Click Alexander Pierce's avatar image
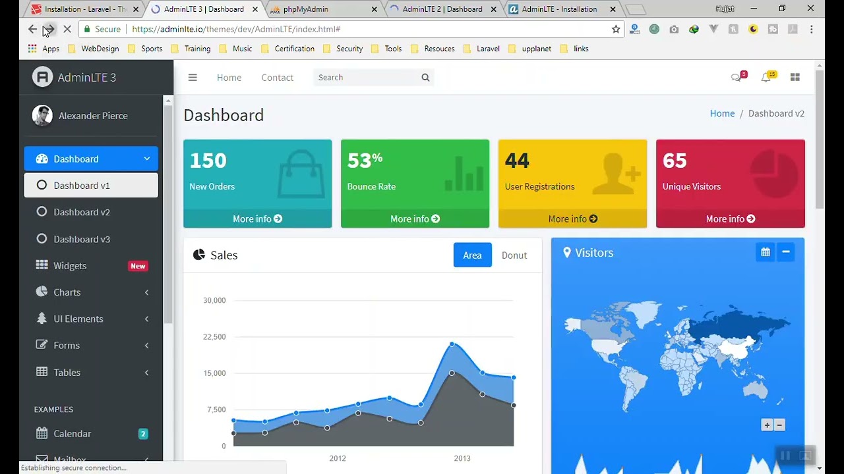 [x=42, y=115]
